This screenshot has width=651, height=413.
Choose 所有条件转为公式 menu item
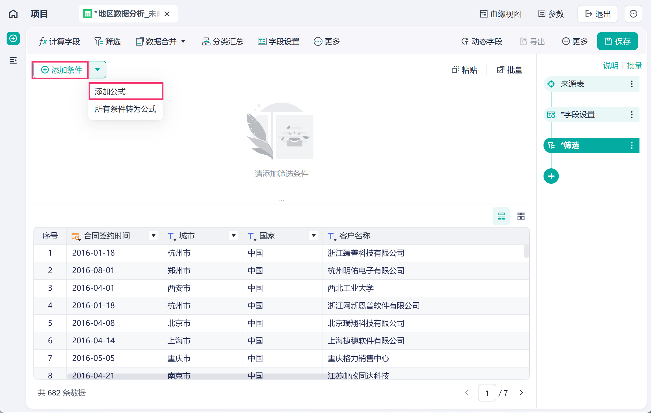(x=126, y=109)
